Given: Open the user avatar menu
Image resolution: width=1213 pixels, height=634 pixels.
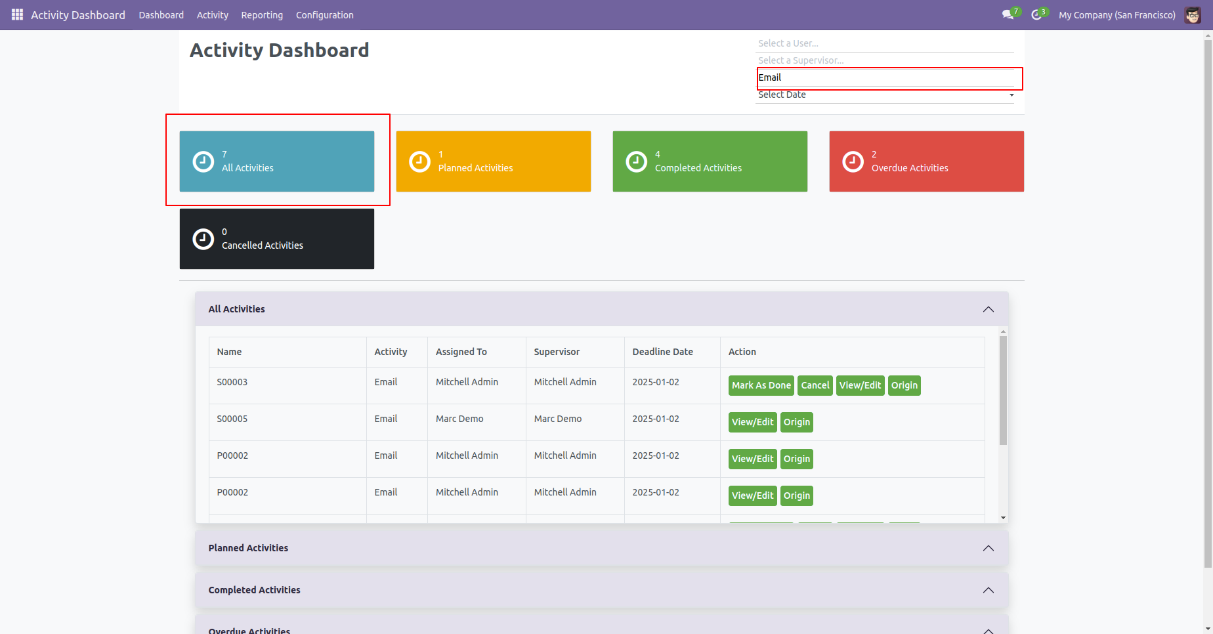Looking at the screenshot, I should coord(1193,14).
